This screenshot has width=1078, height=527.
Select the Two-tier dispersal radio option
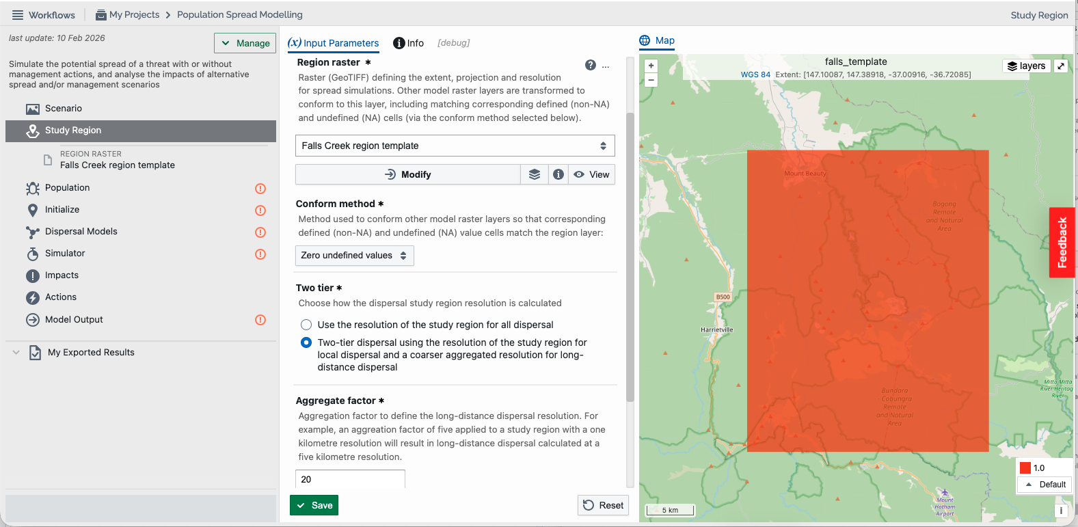[306, 342]
